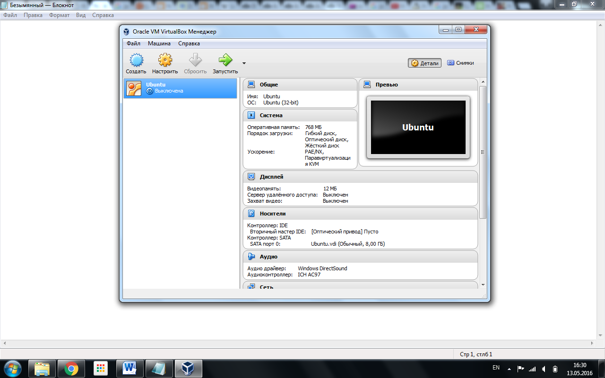Click the "12 МБ" video memory value
The width and height of the screenshot is (605, 378).
click(330, 189)
